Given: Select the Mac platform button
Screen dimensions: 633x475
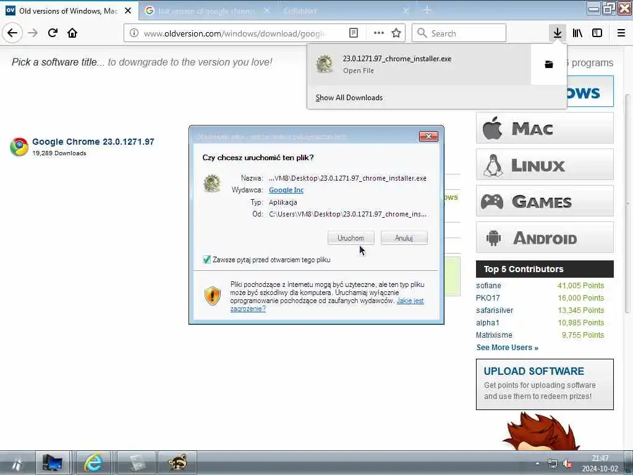Looking at the screenshot, I should click(x=545, y=128).
